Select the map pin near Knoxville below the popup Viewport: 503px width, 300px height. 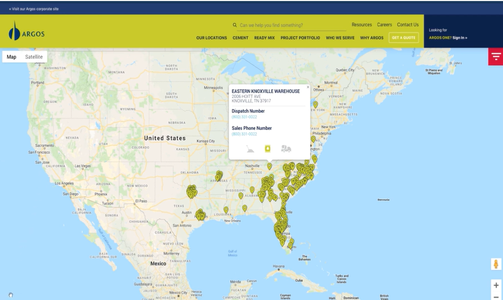270,166
